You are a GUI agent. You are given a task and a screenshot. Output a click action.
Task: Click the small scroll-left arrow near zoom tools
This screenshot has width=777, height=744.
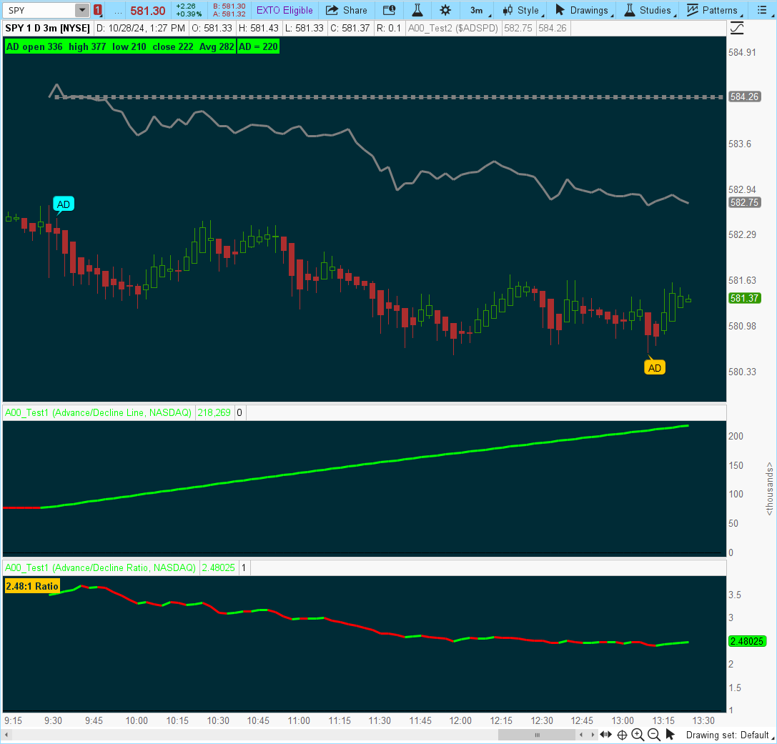[x=583, y=735]
